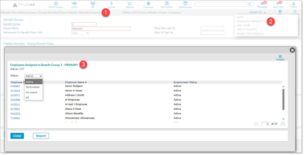Click the Client handshake icon
This screenshot has width=304, height=155.
74,4
